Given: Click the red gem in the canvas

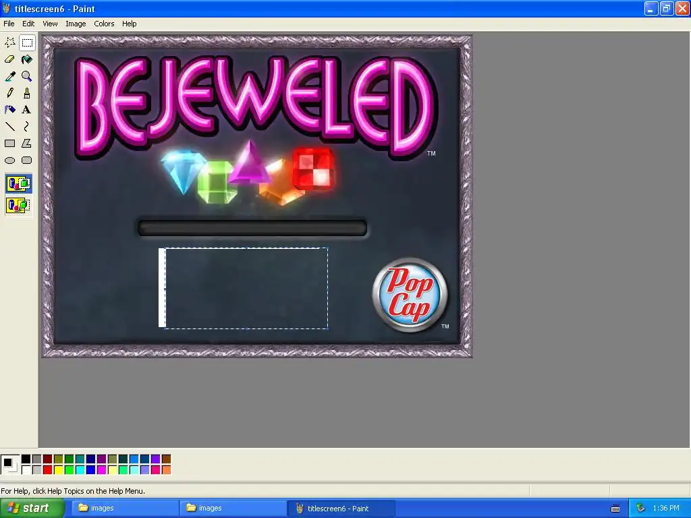Looking at the screenshot, I should (x=313, y=168).
